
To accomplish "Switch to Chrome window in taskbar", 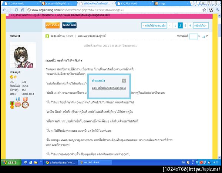I will [61, 163].
